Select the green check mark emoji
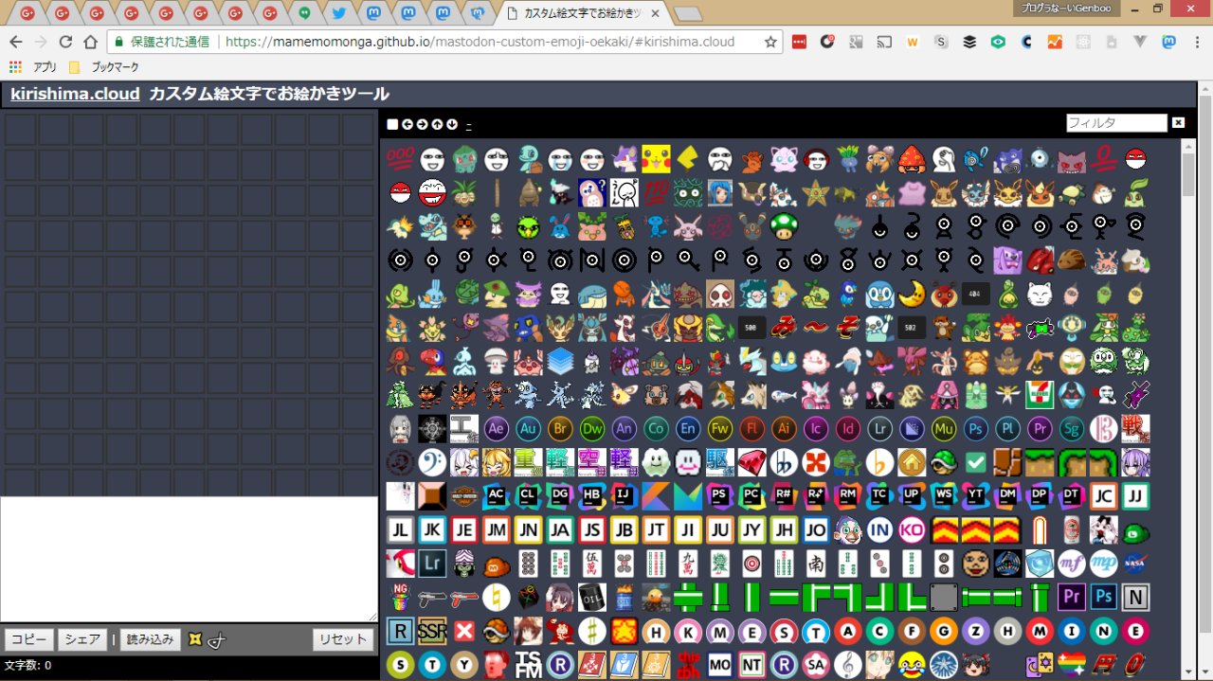 point(975,462)
